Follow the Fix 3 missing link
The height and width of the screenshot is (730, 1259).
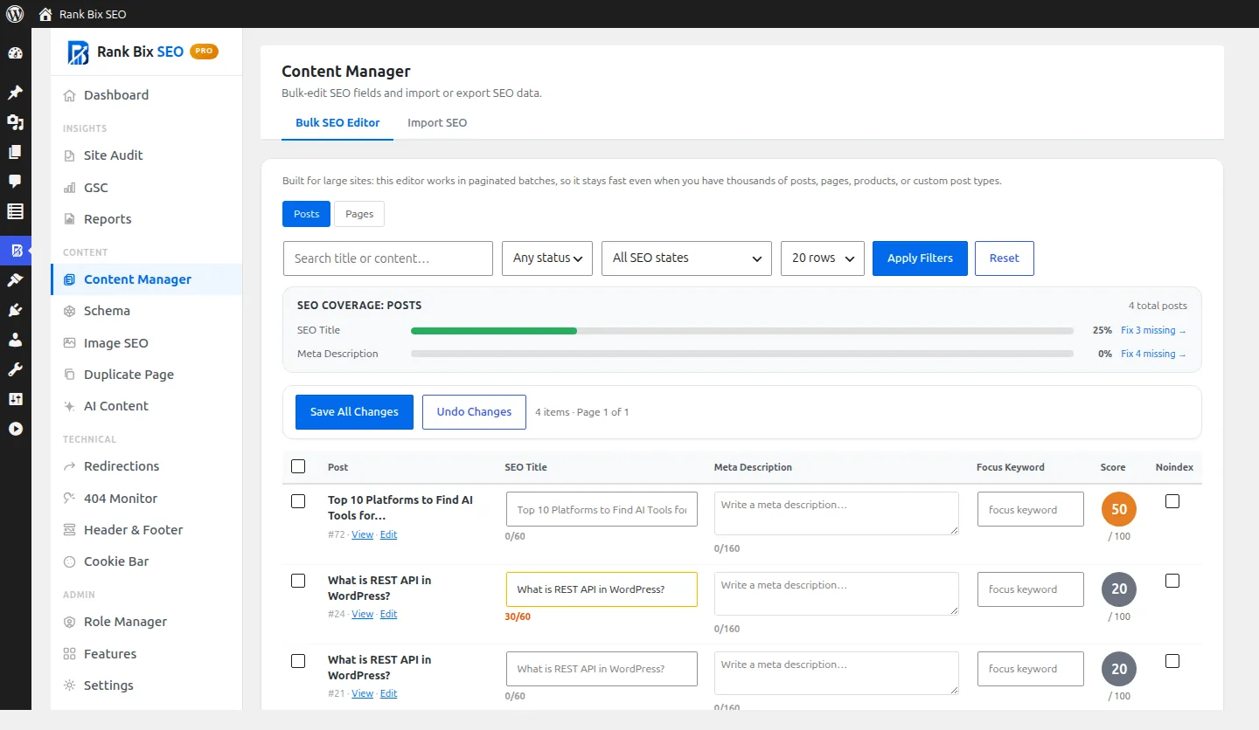pyautogui.click(x=1153, y=331)
